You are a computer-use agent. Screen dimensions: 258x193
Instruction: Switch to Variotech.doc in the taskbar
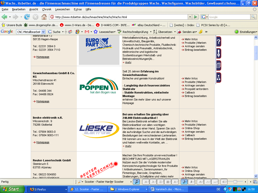(168, 189)
